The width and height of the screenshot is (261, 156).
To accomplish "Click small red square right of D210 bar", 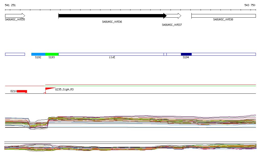I will tap(26, 93).
